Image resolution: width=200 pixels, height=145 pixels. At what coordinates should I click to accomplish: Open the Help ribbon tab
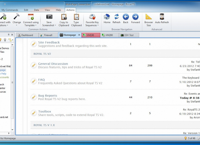pos(58,10)
